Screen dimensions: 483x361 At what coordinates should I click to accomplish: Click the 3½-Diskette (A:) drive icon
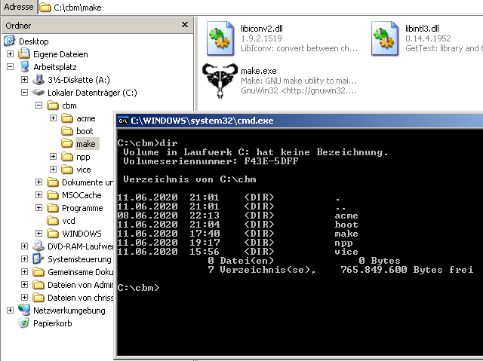[38, 80]
